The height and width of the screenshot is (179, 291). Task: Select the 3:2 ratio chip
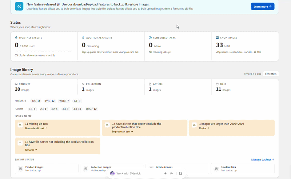pos(54,109)
